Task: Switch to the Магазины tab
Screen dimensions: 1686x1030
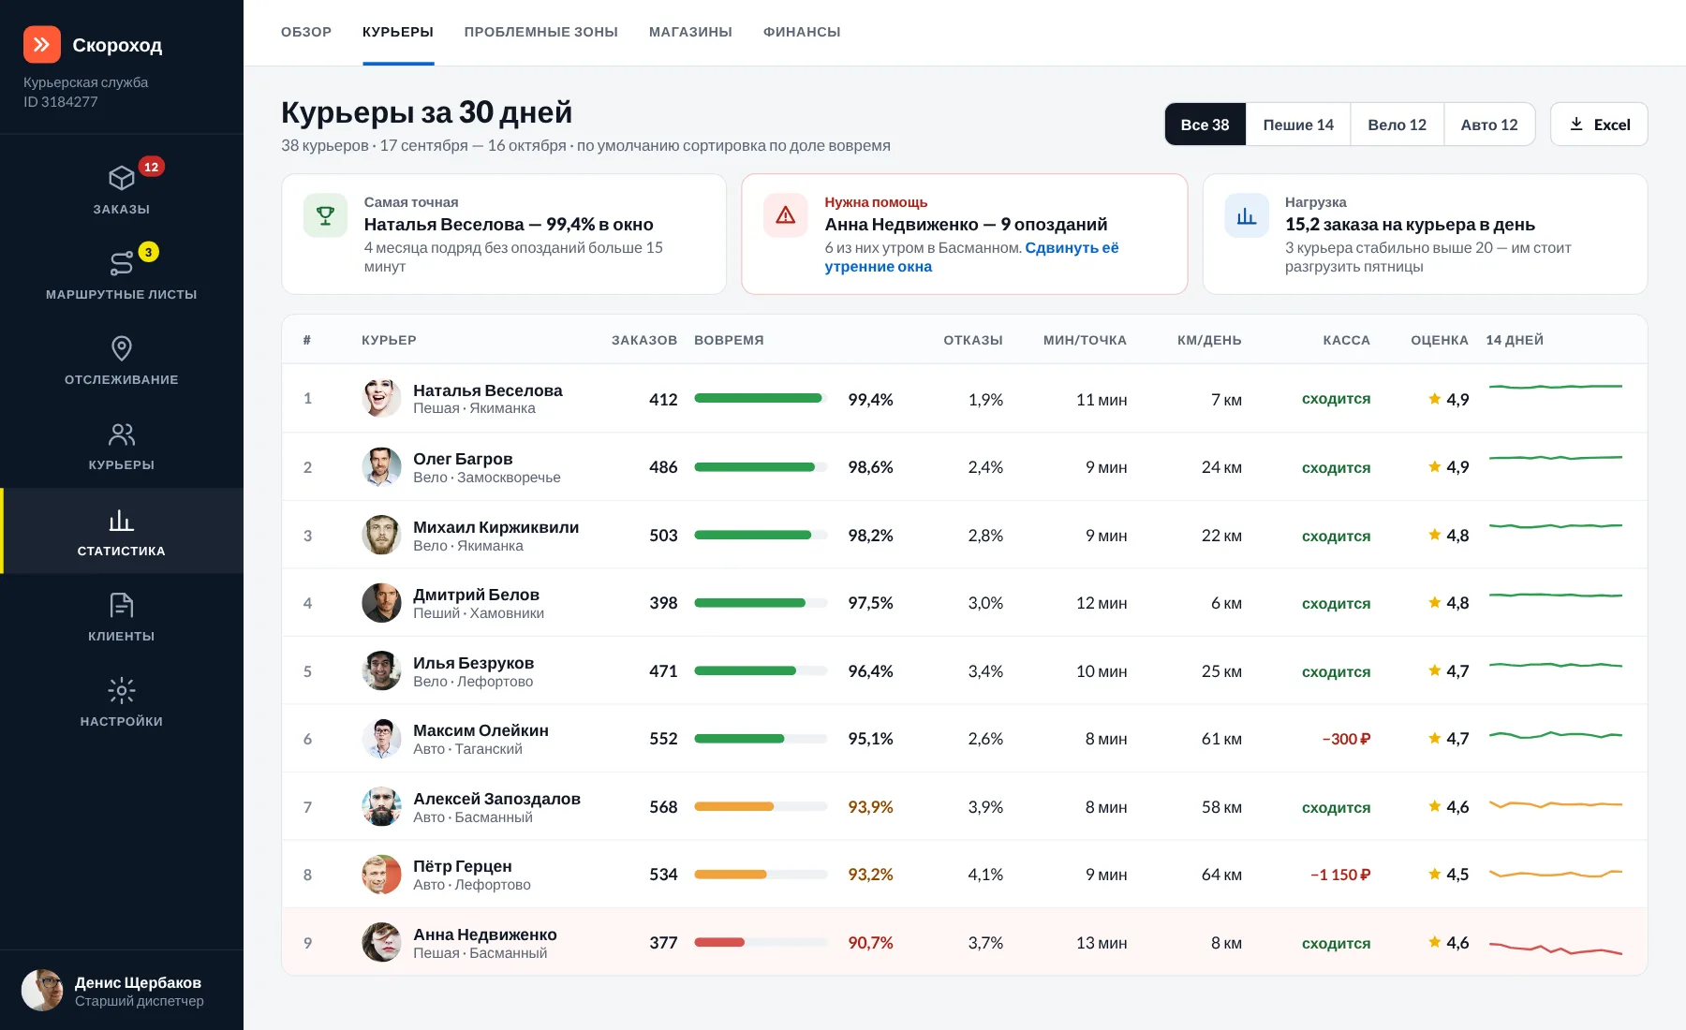Action: pyautogui.click(x=690, y=32)
